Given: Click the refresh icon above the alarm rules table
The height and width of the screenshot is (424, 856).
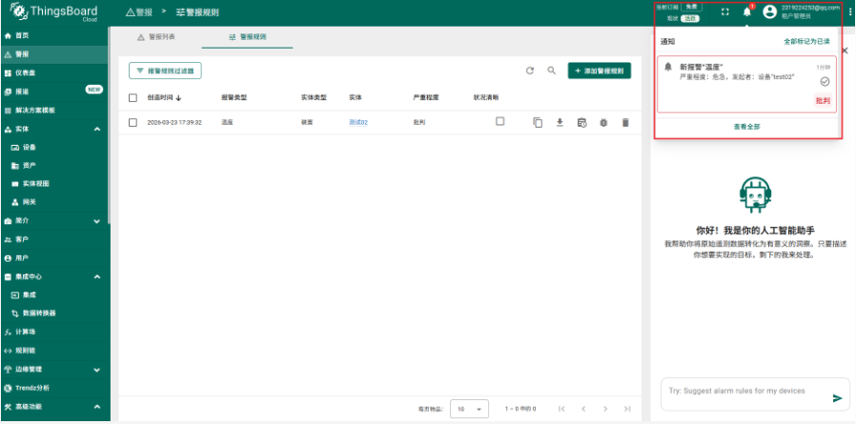Looking at the screenshot, I should point(530,71).
